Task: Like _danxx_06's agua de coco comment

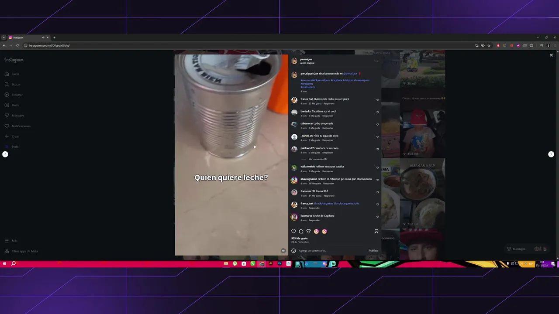Action: [x=378, y=137]
